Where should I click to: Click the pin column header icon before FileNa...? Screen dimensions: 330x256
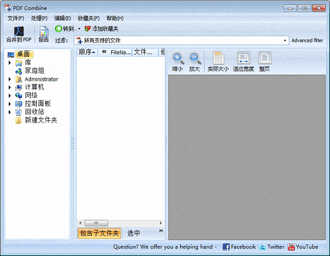click(104, 52)
